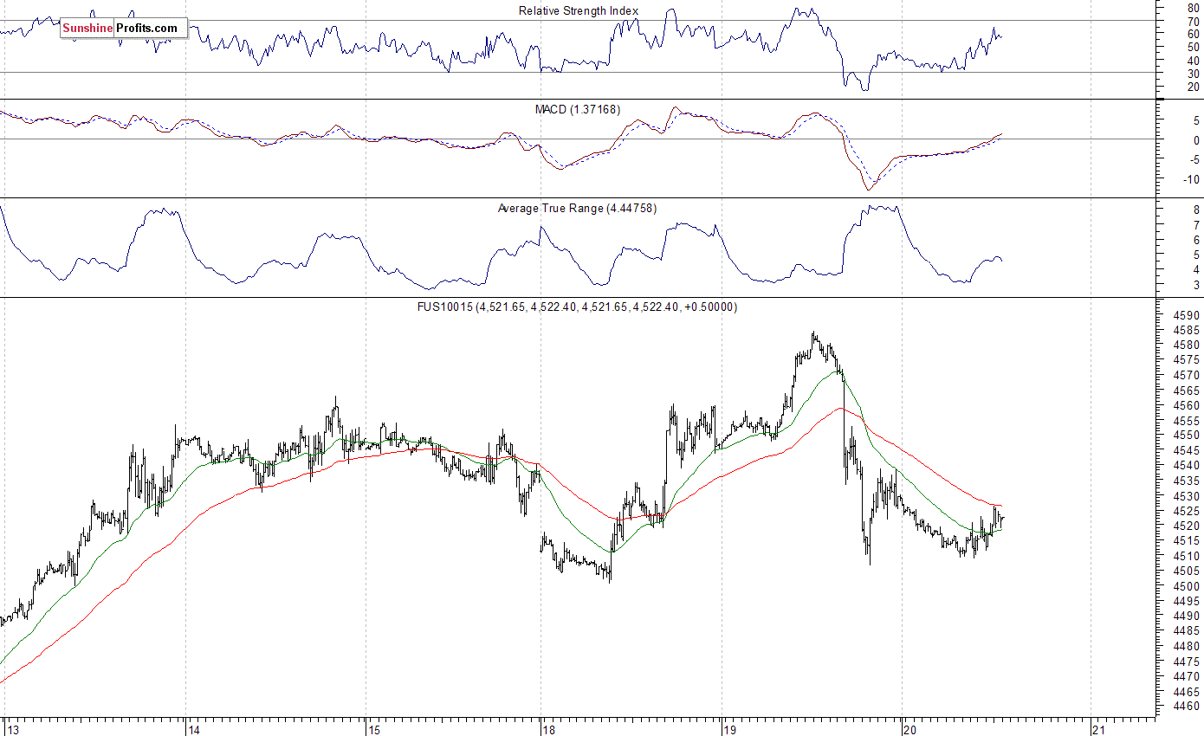Select price label 4460 on price axis

(x=1188, y=707)
